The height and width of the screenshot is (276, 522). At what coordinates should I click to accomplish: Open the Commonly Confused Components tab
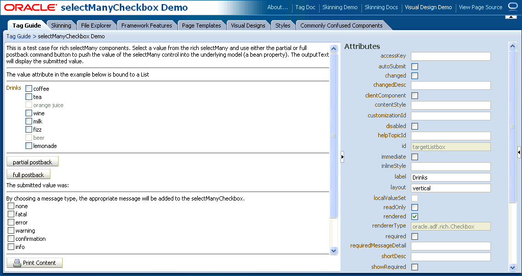(x=341, y=26)
